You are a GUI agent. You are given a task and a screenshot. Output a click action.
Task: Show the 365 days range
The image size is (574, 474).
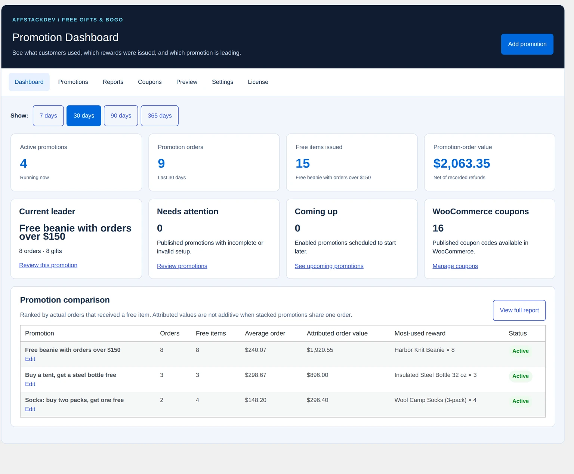[160, 116]
